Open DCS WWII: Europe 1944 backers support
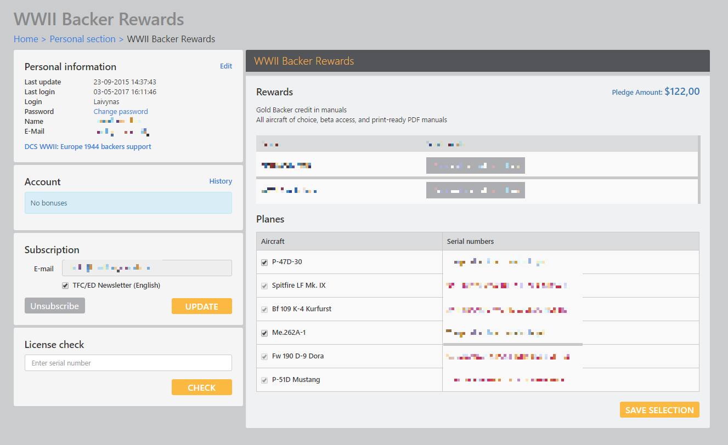 click(x=88, y=146)
